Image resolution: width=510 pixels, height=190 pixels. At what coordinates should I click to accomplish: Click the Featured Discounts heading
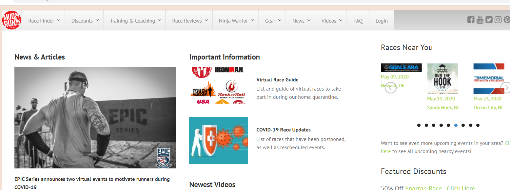pyautogui.click(x=414, y=172)
